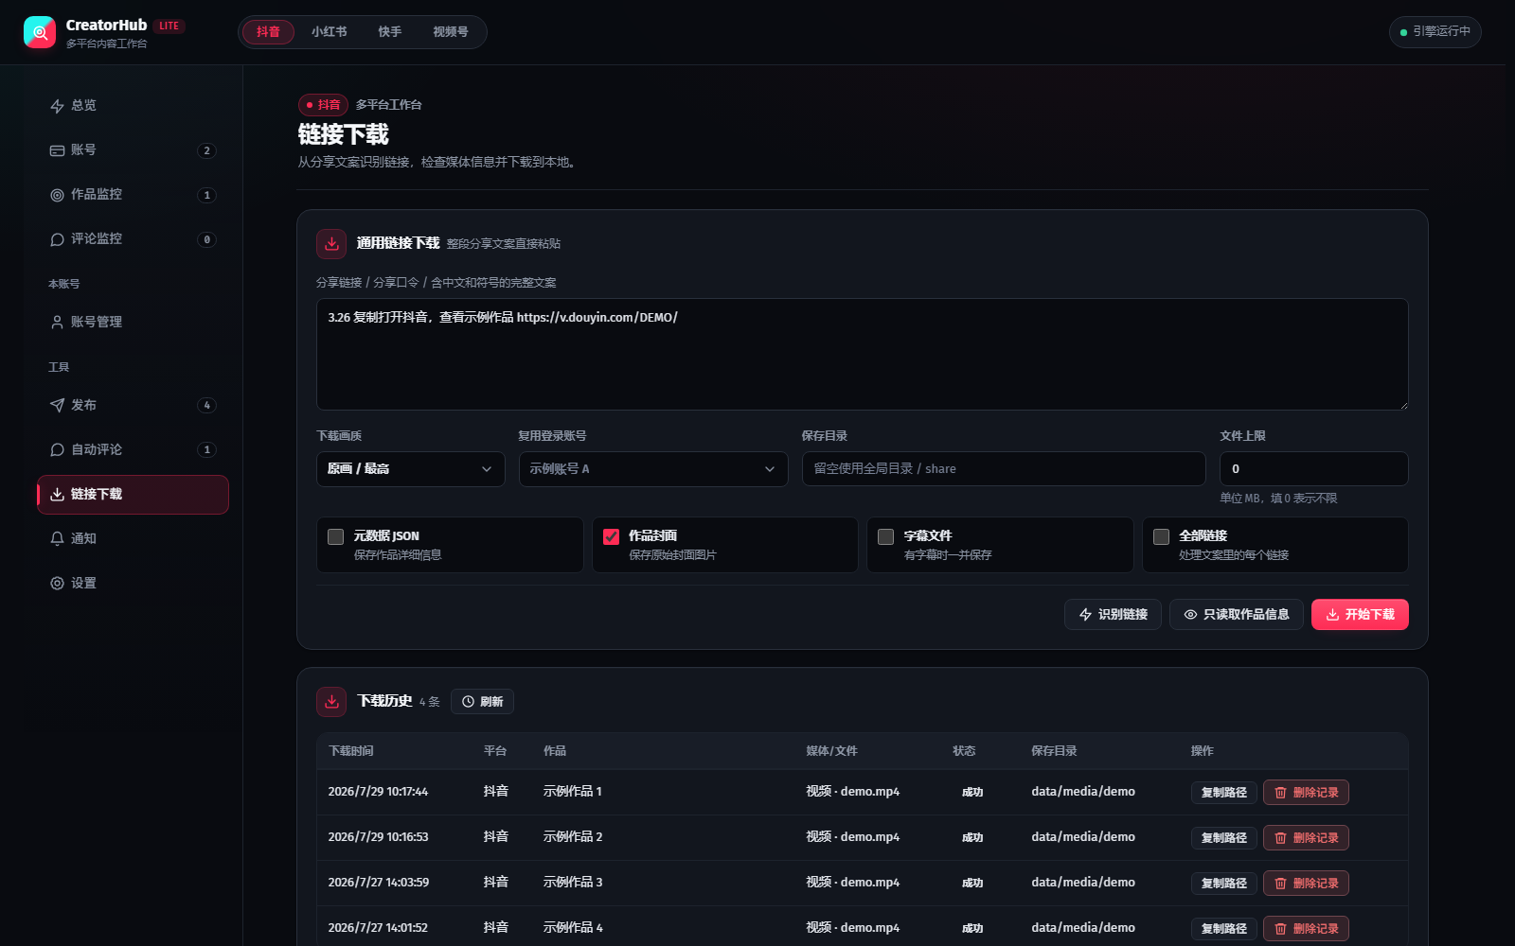This screenshot has width=1515, height=946.
Task: Click the 评论监控 speech bubble icon
Action: [x=57, y=239]
